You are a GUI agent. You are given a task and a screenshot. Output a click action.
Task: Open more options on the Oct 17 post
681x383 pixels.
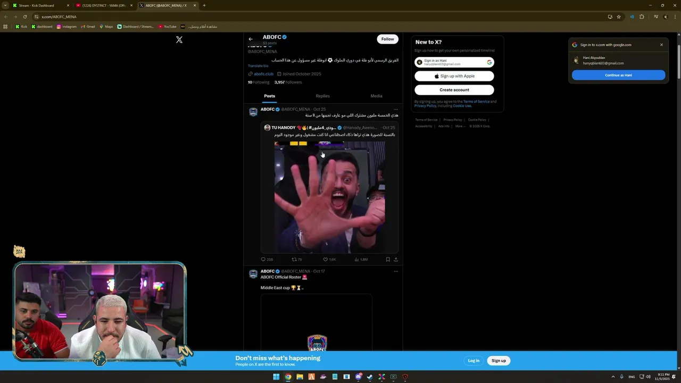395,271
